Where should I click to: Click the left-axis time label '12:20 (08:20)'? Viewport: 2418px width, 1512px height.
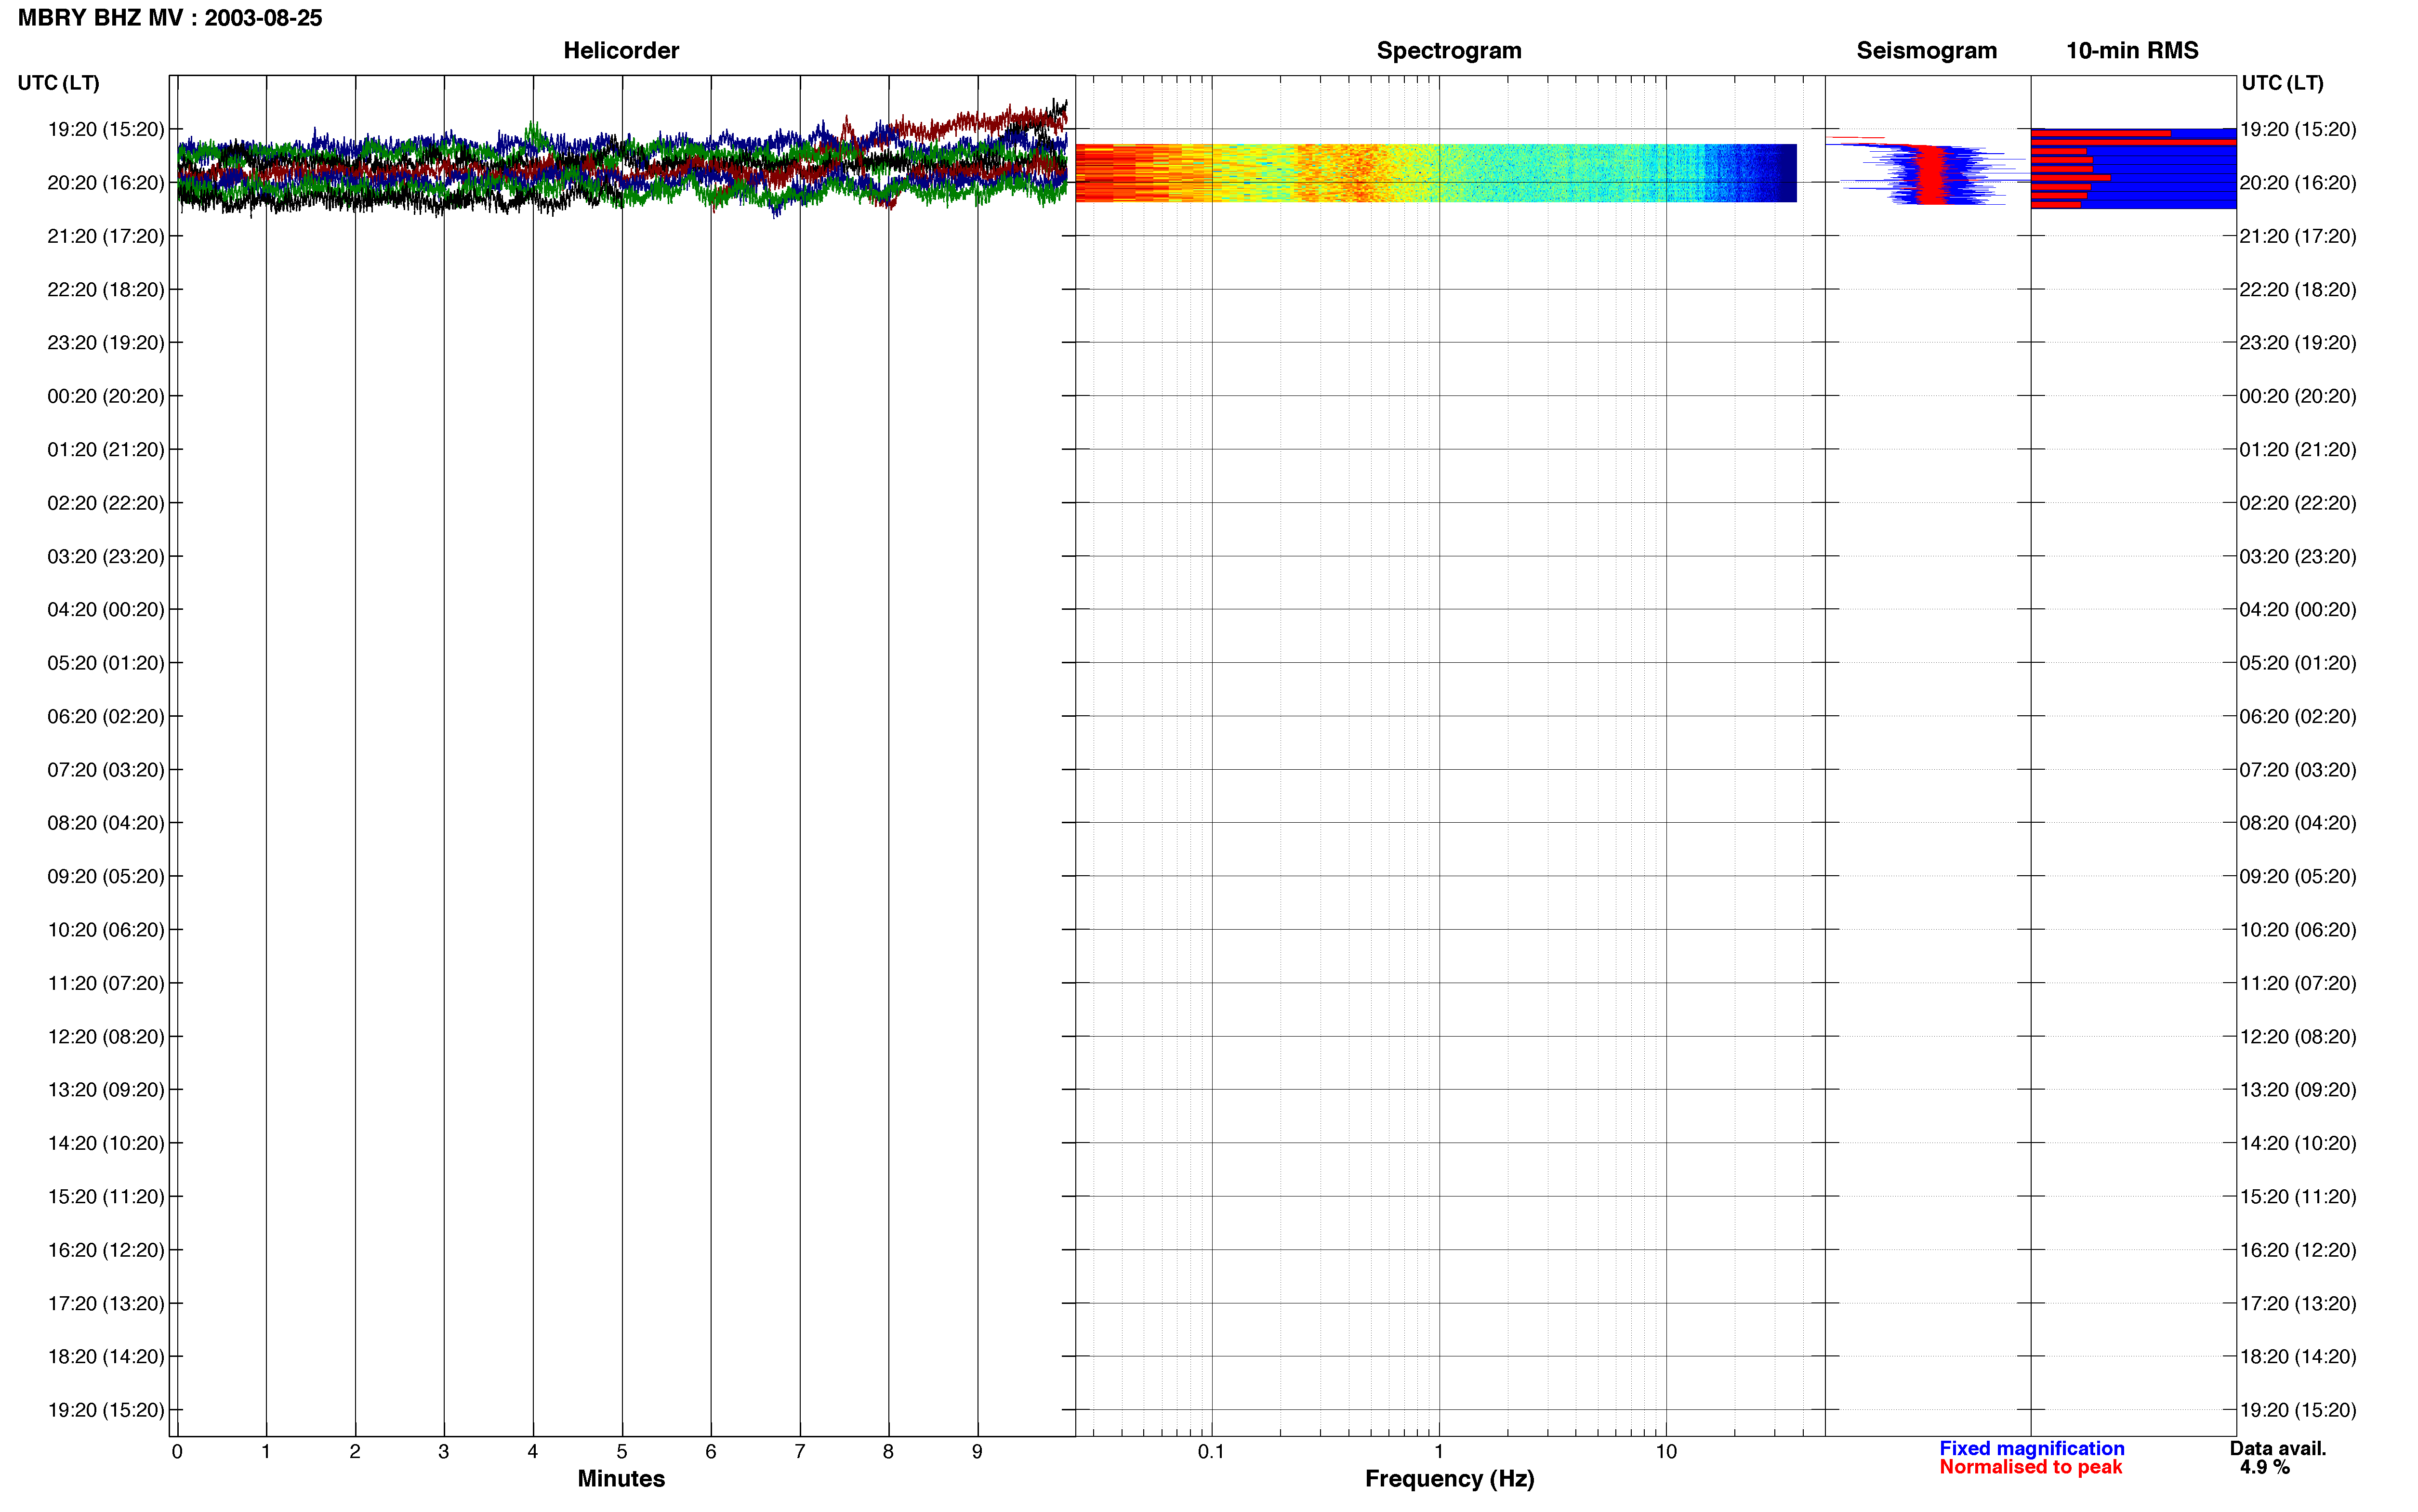tap(105, 1037)
